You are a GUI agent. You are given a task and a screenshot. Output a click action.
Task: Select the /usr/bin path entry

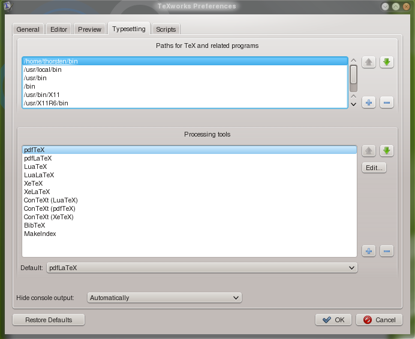pos(185,78)
